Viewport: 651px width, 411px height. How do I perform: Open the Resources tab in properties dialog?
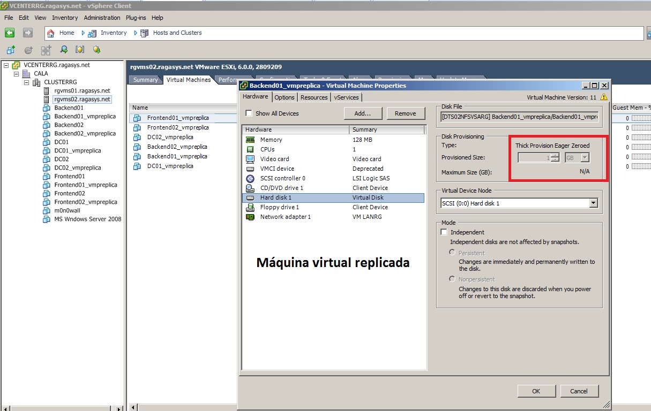coord(314,97)
